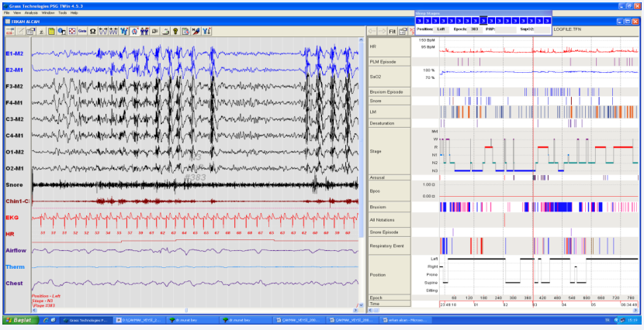Click the Stage hypnogram row label
Image resolution: width=644 pixels, height=330 pixels.
[376, 152]
